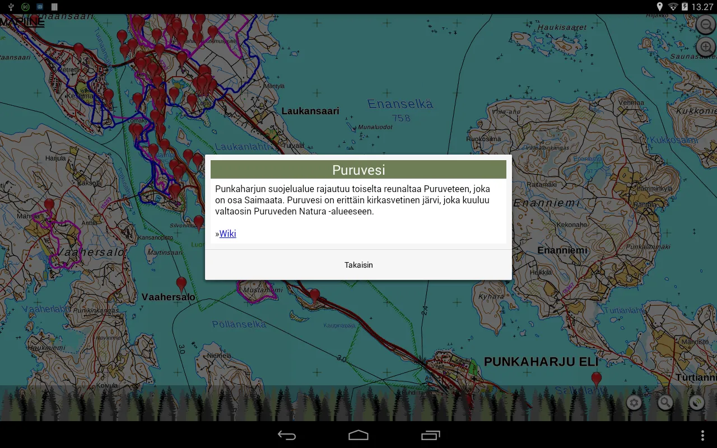Tap the PUNKAHARJU ELI map label
This screenshot has width=717, height=448.
point(541,362)
